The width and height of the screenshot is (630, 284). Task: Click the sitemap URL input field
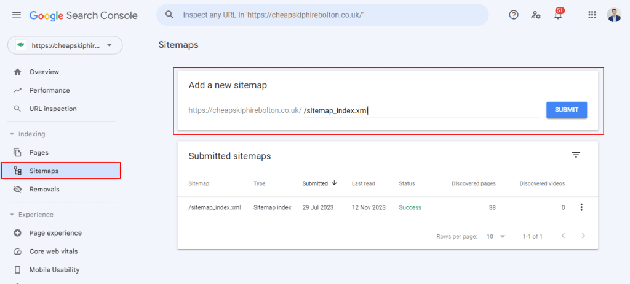[x=421, y=110]
